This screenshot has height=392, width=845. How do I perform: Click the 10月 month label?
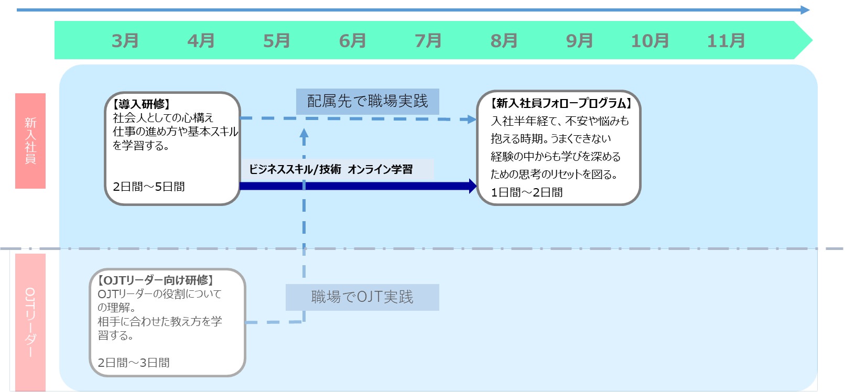pos(650,41)
